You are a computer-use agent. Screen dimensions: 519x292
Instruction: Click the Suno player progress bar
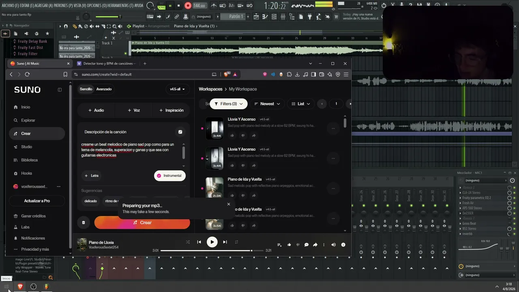[212, 251]
